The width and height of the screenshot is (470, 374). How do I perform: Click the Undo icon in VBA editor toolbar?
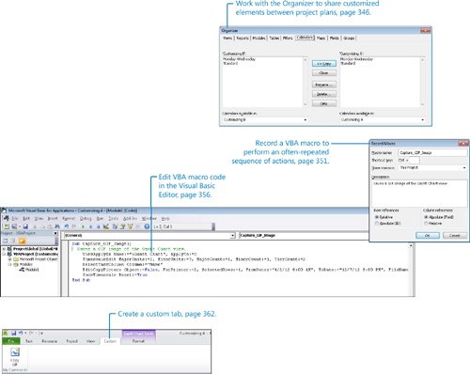point(67,226)
